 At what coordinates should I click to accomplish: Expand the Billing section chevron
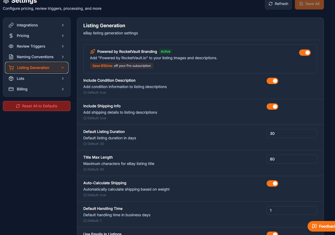[63, 89]
